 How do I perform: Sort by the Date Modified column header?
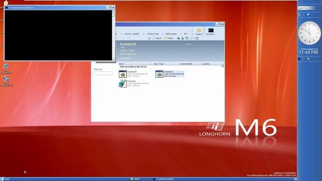point(191,64)
